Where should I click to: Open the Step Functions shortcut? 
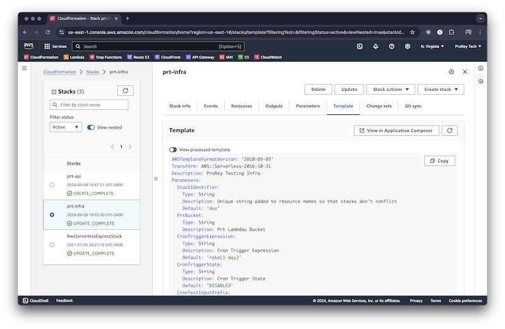coord(105,57)
